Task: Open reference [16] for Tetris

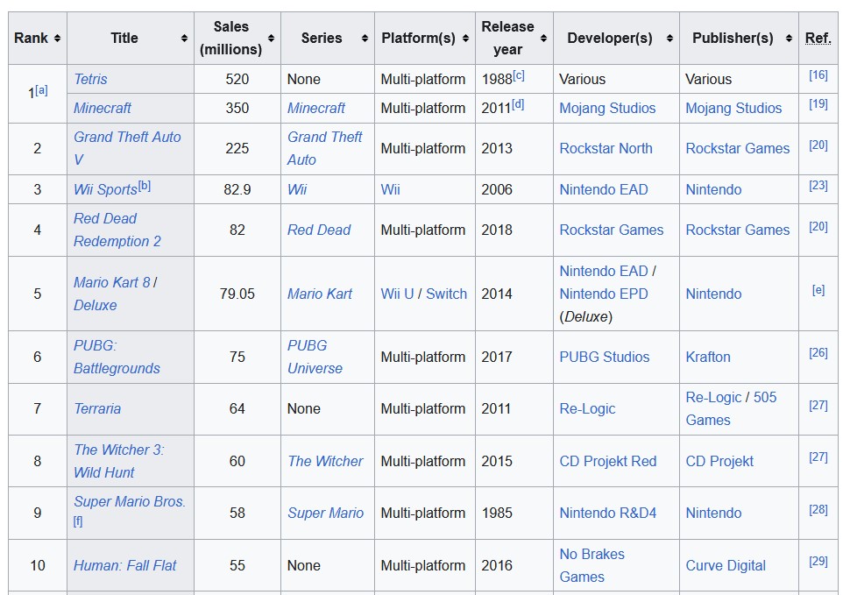Action: (818, 75)
